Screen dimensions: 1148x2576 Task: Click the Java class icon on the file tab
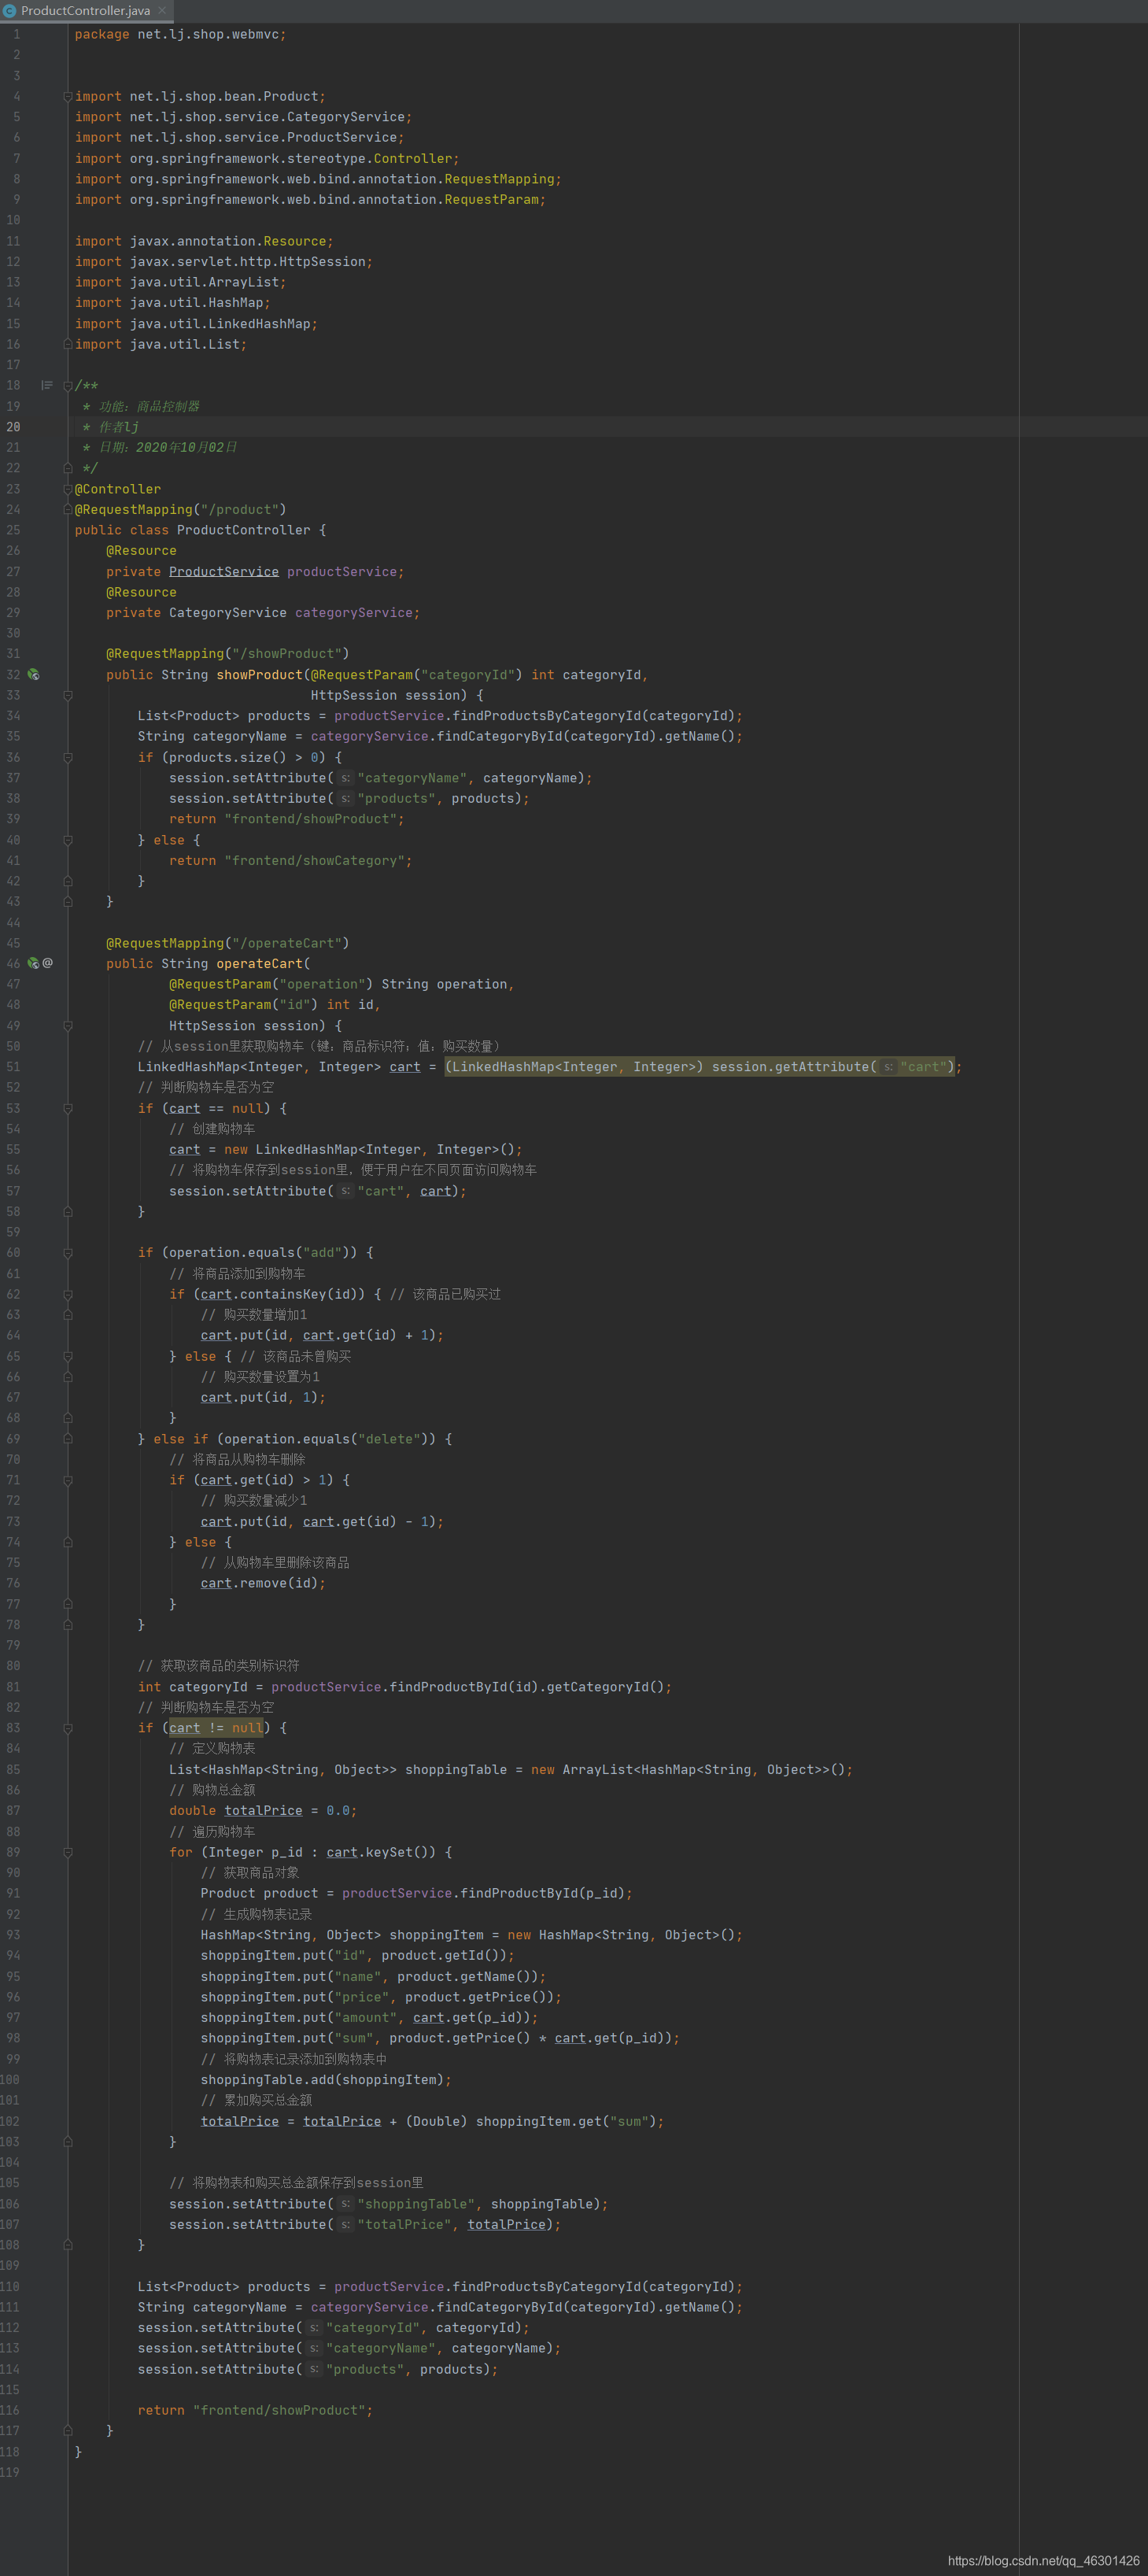click(9, 10)
